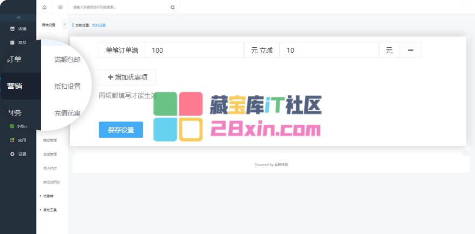Open 充值优惠 in the submenu
This screenshot has width=475, height=234.
[x=67, y=113]
